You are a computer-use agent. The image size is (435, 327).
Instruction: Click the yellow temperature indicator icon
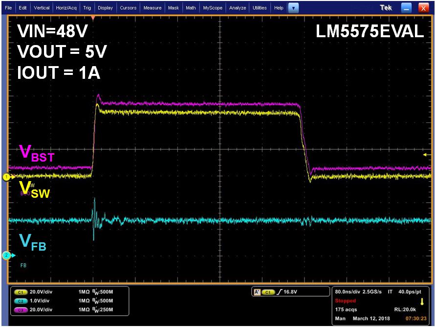[x=422, y=302]
